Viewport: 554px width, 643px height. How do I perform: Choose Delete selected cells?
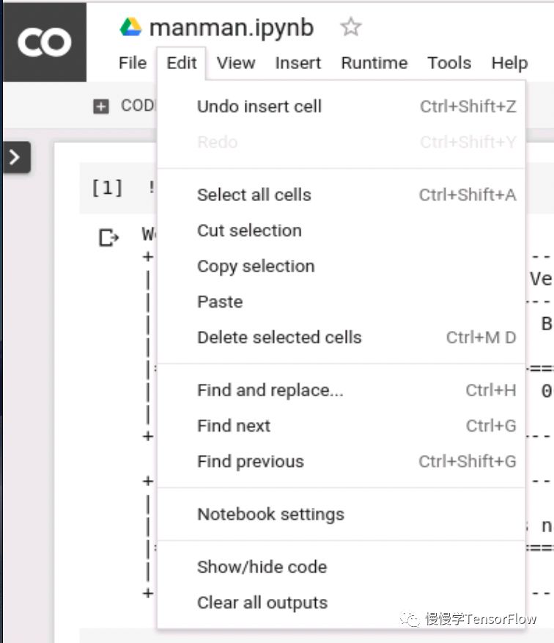[279, 338]
